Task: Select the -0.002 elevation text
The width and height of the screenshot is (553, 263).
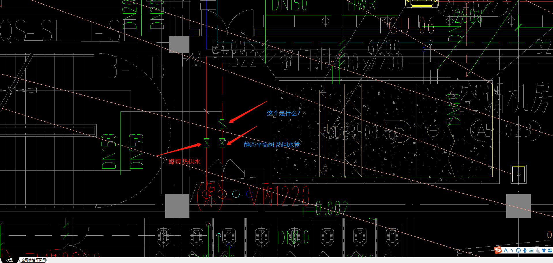Action: click(325, 208)
